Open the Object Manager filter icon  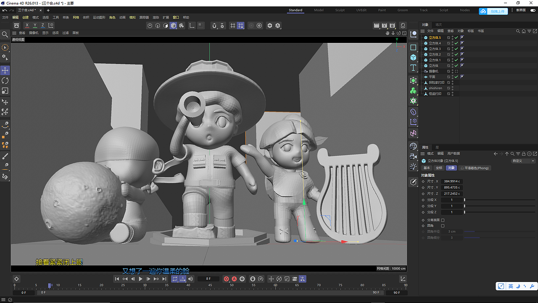pos(528,31)
